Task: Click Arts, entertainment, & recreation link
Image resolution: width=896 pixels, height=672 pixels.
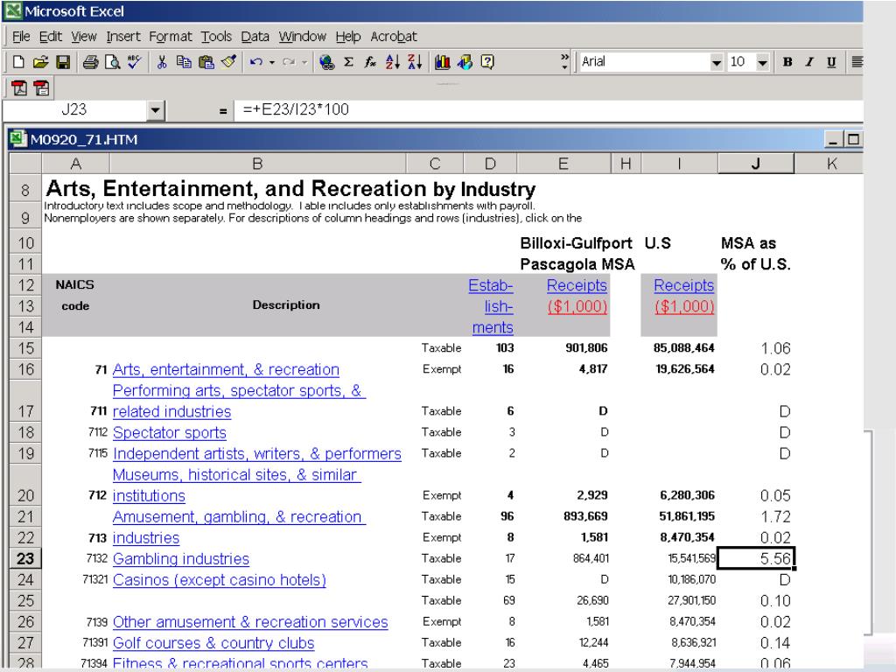Action: pos(226,370)
